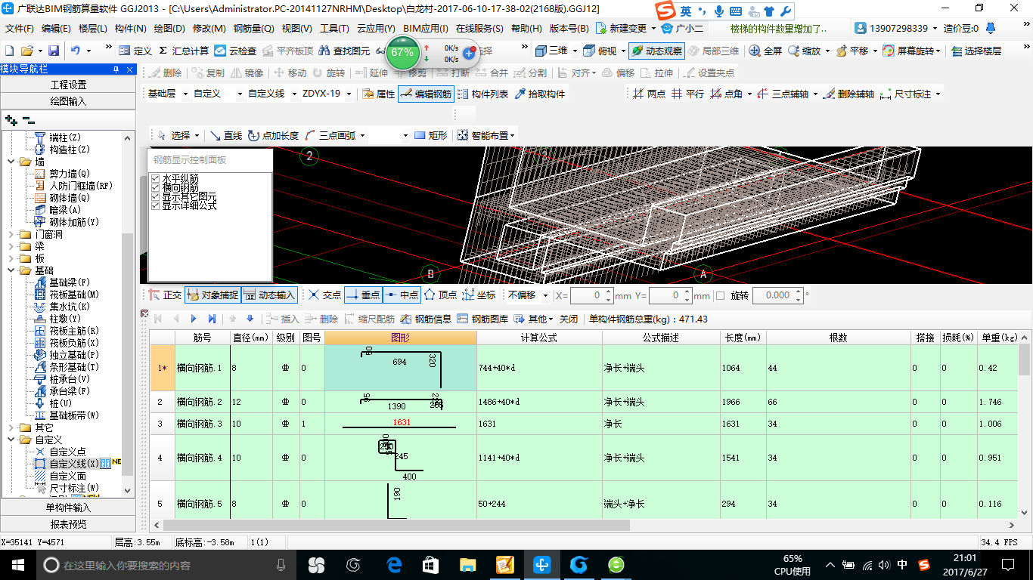Click 删除辅轴 delete auxiliary axis
Image resolution: width=1033 pixels, height=580 pixels.
tap(848, 94)
